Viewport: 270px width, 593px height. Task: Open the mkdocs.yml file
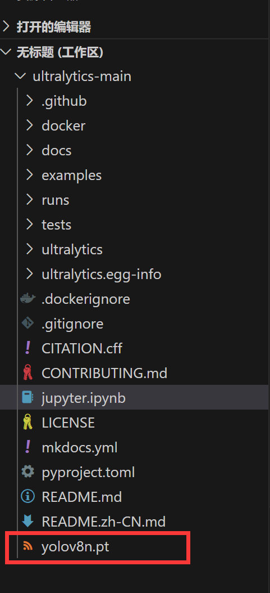[80, 447]
